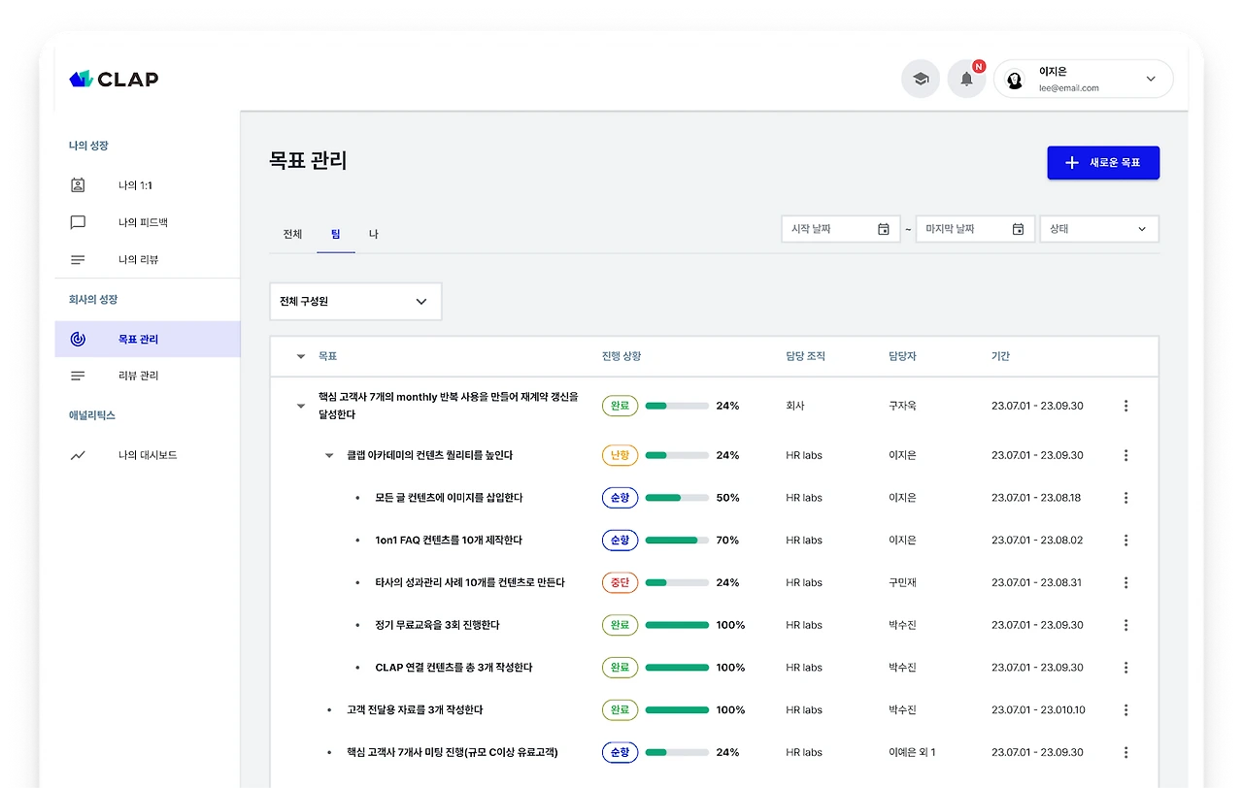1243x788 pixels.
Task: Open 나의 대시보드 in sidebar
Action: pyautogui.click(x=148, y=455)
